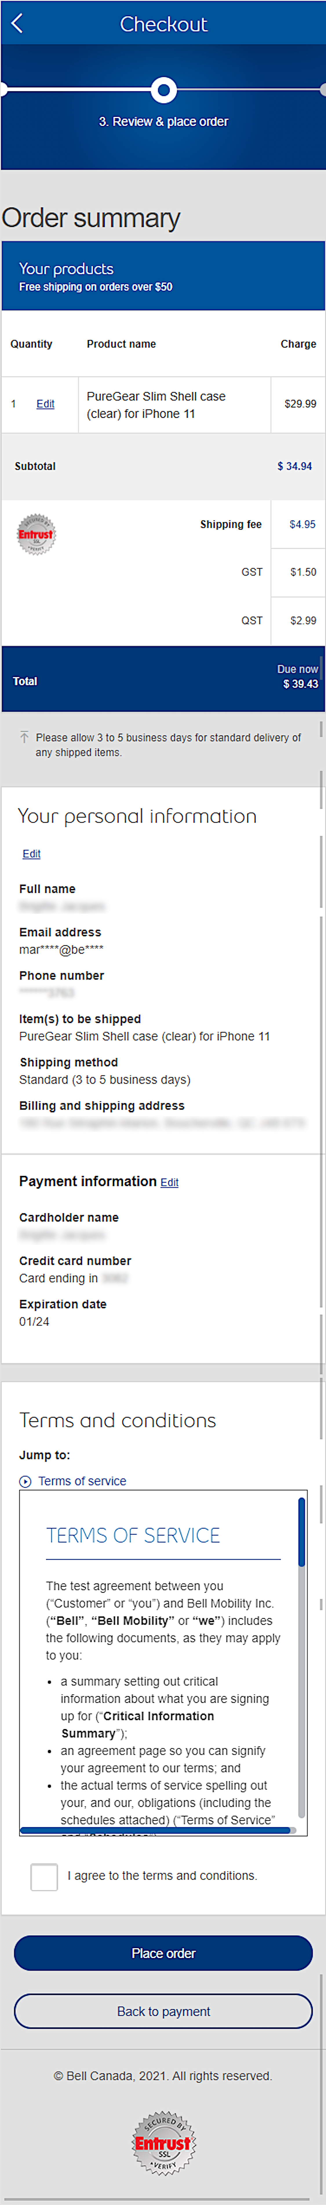Image resolution: width=326 pixels, height=2205 pixels.
Task: Select the "3. Review & place order" step label
Action: [163, 121]
